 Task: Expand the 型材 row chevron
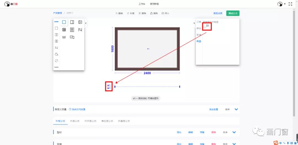[x=234, y=132]
